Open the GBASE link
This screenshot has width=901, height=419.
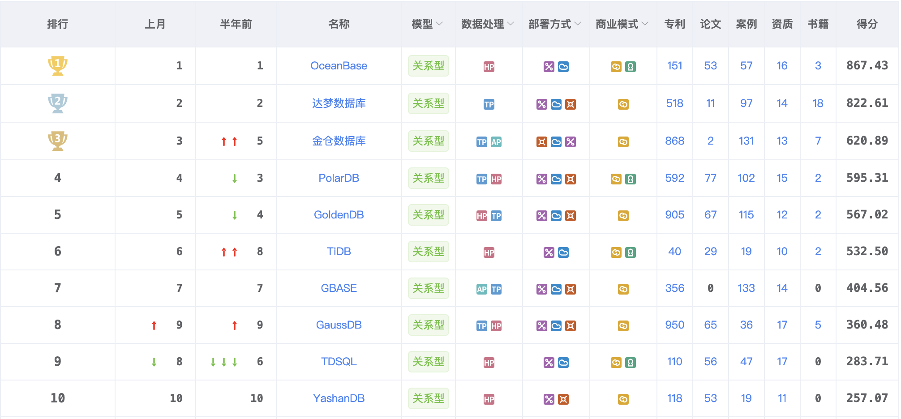339,288
